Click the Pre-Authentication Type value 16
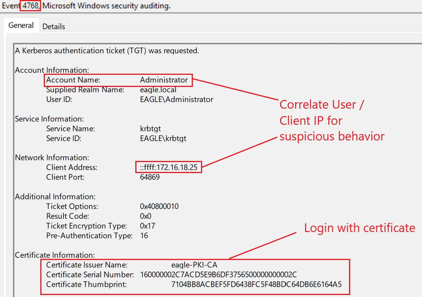422x297 pixels. coord(144,236)
